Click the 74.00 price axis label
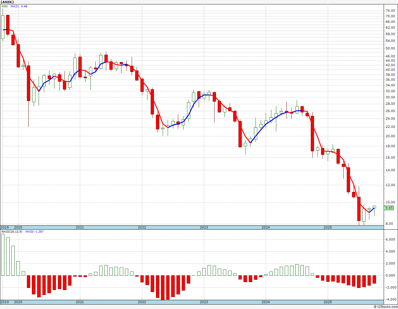The width and height of the screenshot is (398, 309). 390,11
